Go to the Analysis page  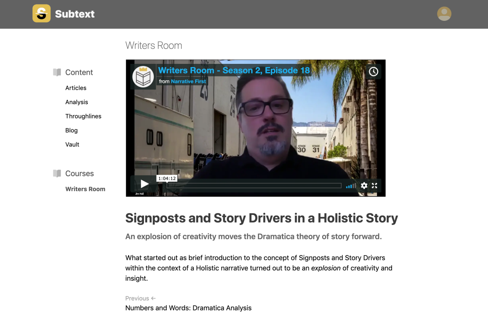77,102
